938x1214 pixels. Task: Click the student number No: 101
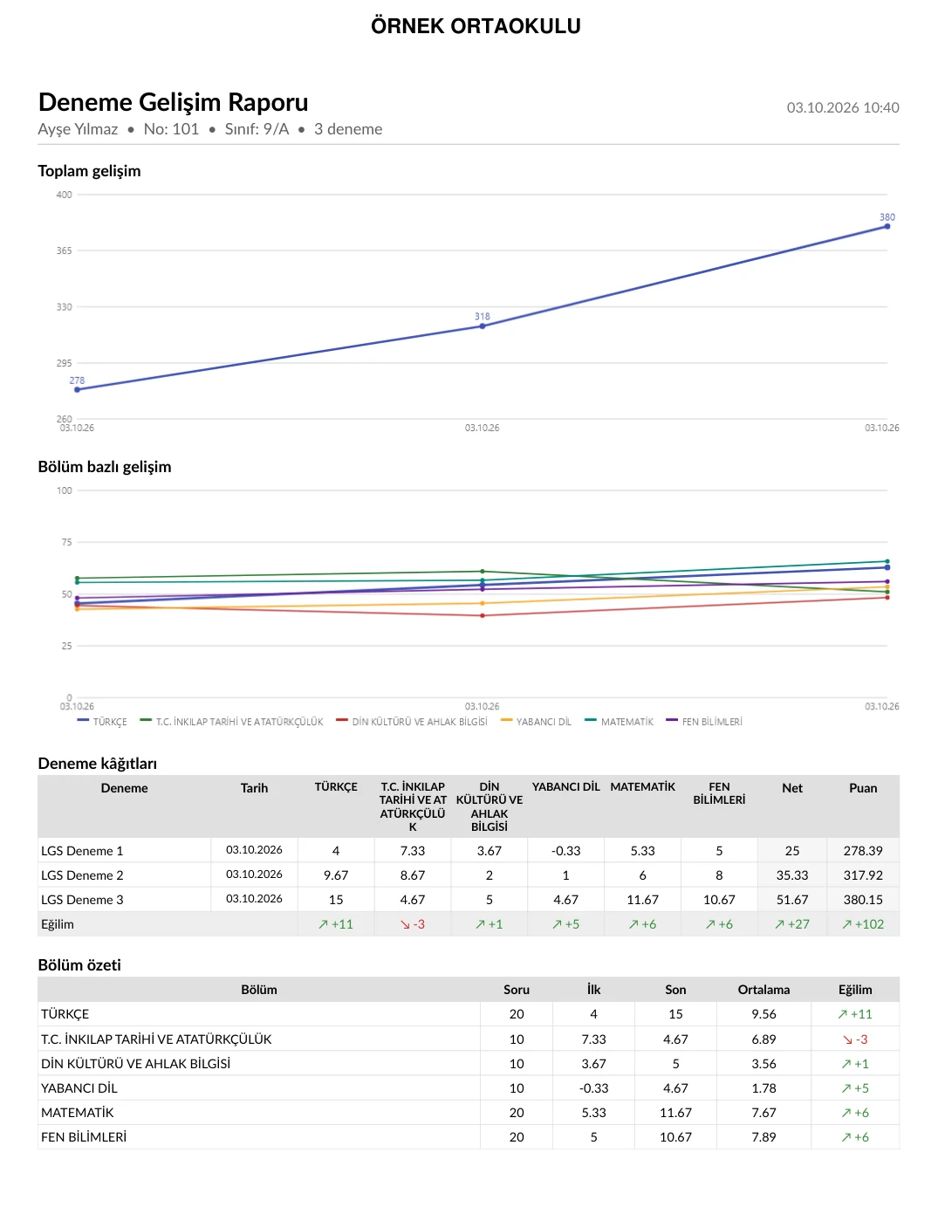(x=171, y=129)
